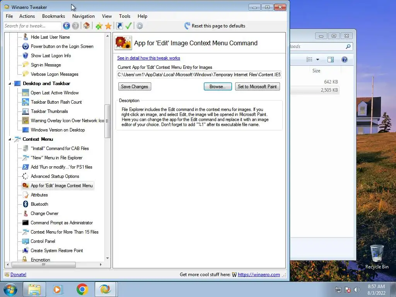This screenshot has width=396, height=297.
Task: Select Power button on the Login Screen
Action: click(62, 46)
